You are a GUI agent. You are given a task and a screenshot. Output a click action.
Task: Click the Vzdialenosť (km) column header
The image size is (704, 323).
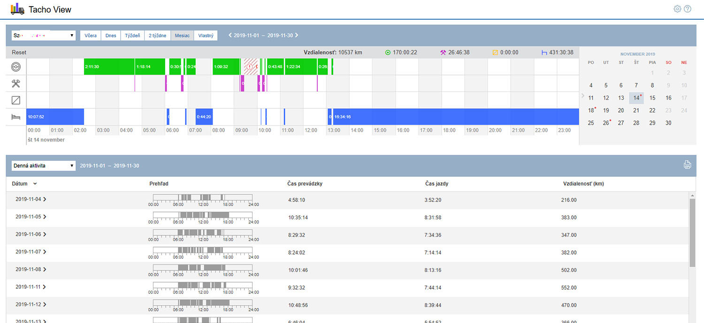coord(583,184)
